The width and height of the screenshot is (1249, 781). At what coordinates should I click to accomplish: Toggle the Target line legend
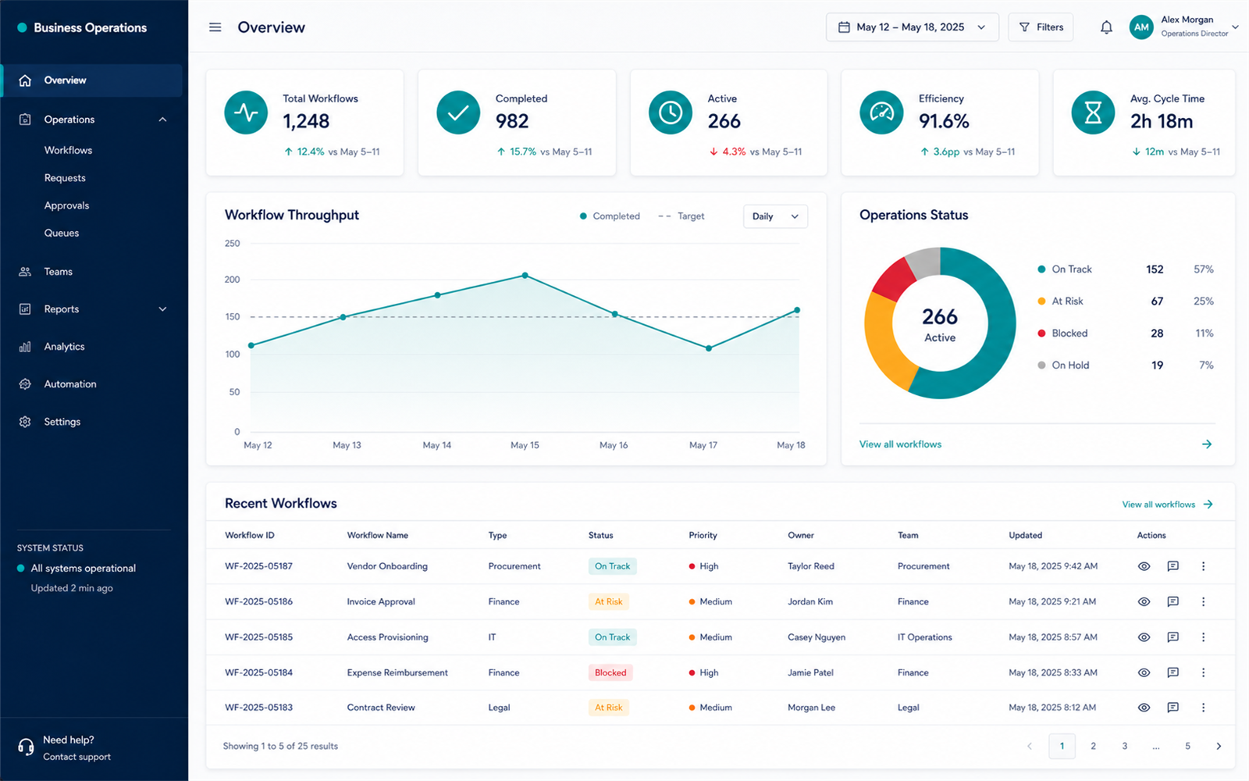click(681, 216)
